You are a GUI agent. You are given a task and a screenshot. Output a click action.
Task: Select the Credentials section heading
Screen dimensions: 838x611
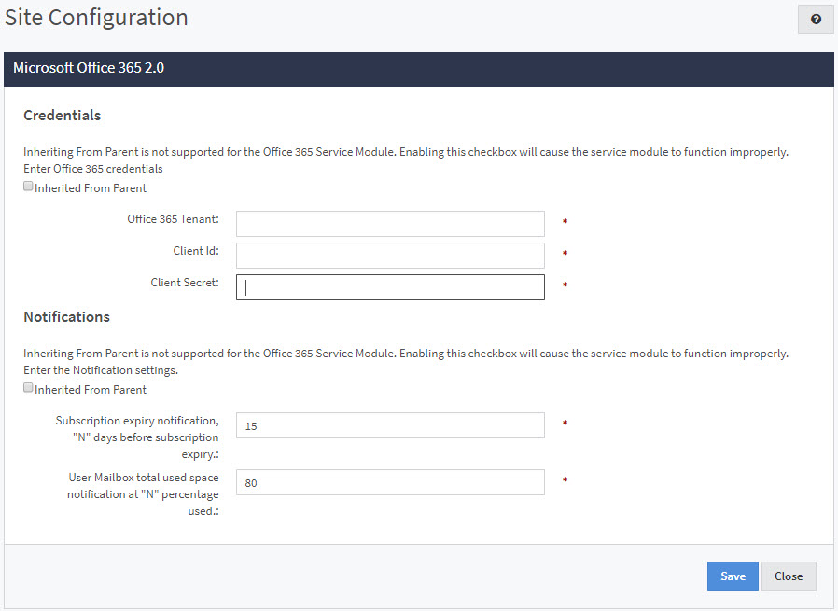point(62,116)
